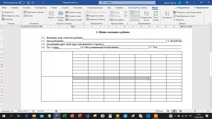Click Distribute rows evenly icon
The image size is (212, 119).
point(126,12)
